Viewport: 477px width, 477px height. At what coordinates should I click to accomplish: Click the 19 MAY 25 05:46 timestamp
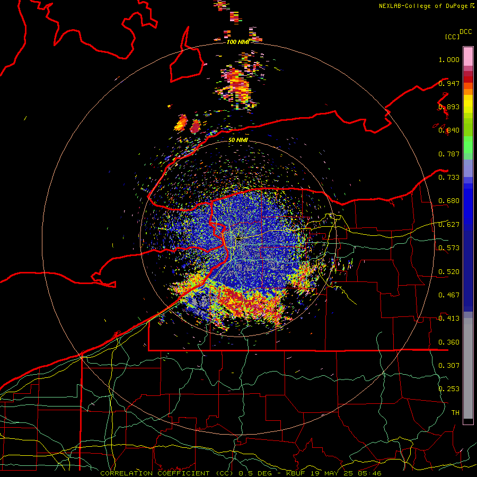pos(346,473)
